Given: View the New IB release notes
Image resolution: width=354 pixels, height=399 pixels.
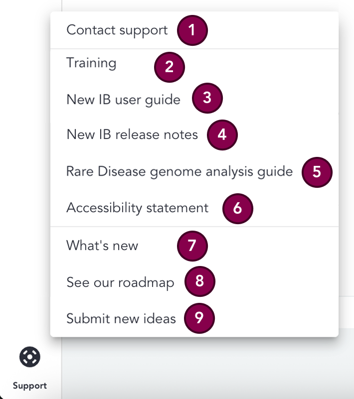Looking at the screenshot, I should [132, 134].
